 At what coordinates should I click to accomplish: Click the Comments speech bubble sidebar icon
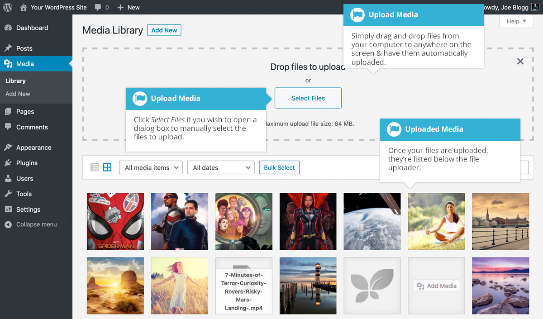[8, 127]
